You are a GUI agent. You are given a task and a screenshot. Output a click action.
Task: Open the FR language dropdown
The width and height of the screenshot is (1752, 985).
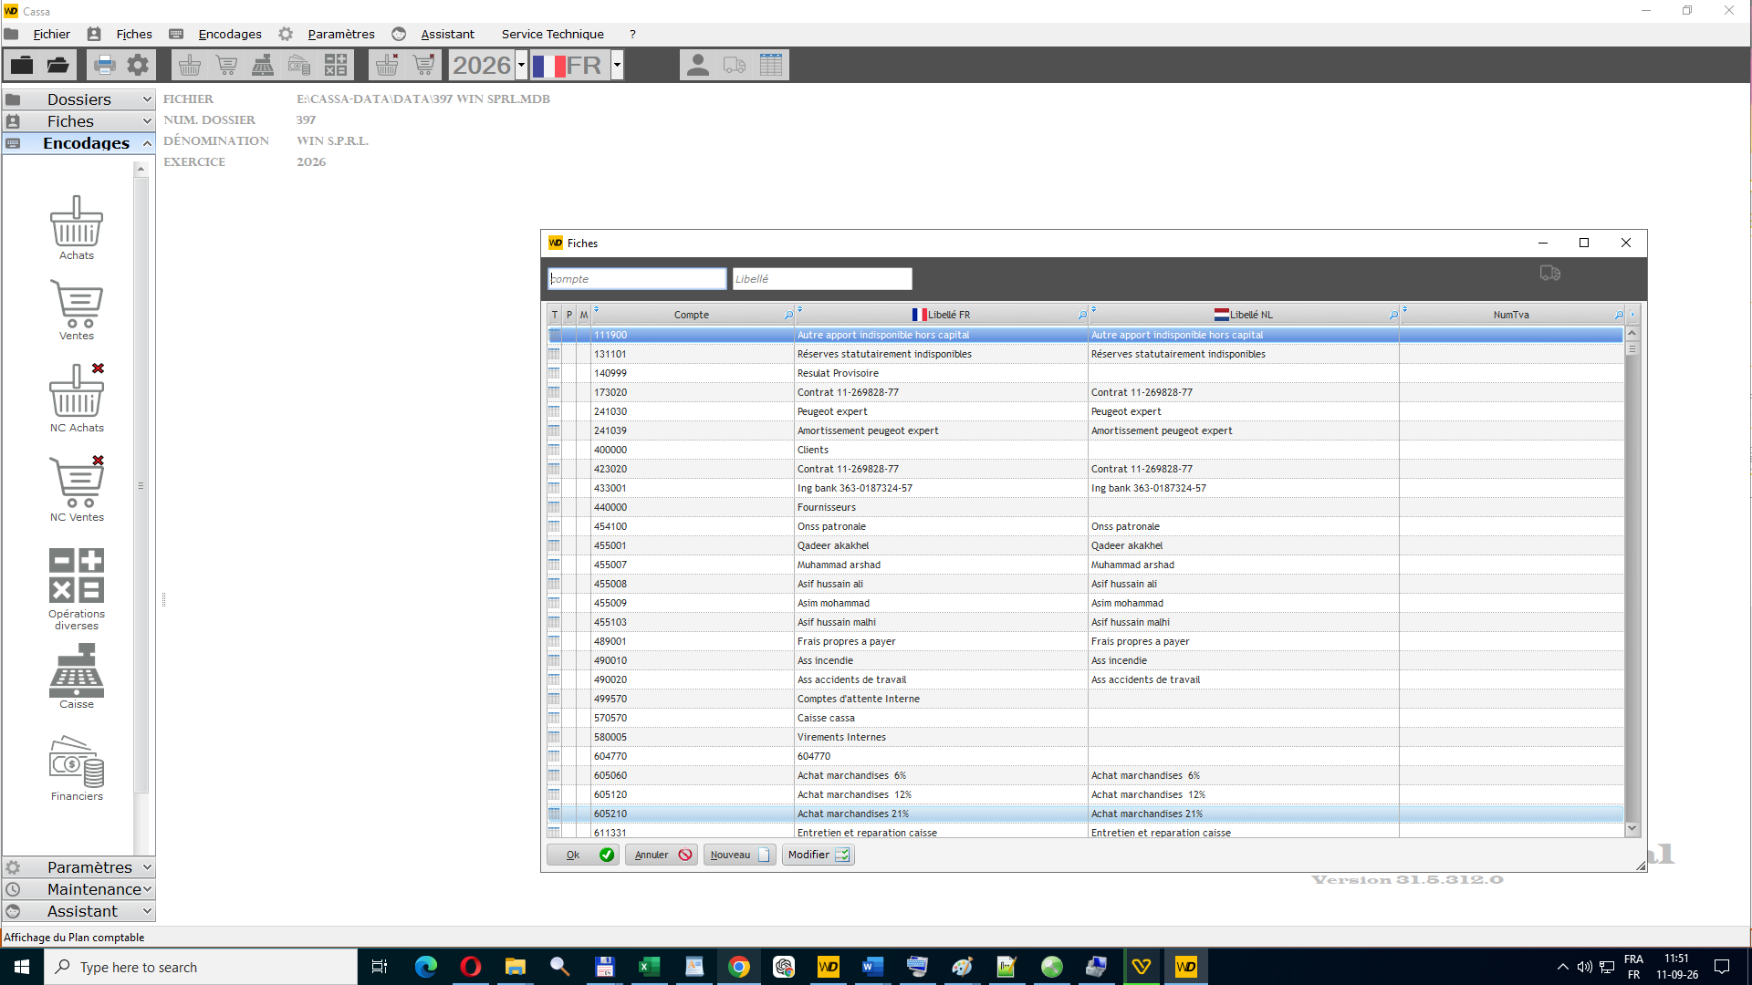[x=617, y=65]
